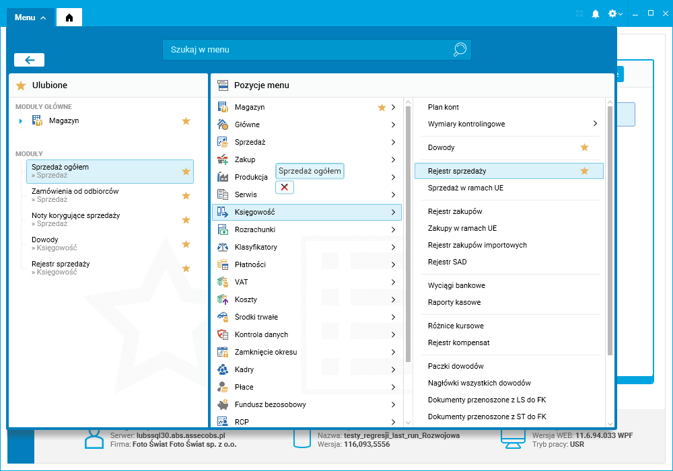Click the submenu list vertical scrollbar
Screen dimensions: 673x471
click(x=610, y=231)
